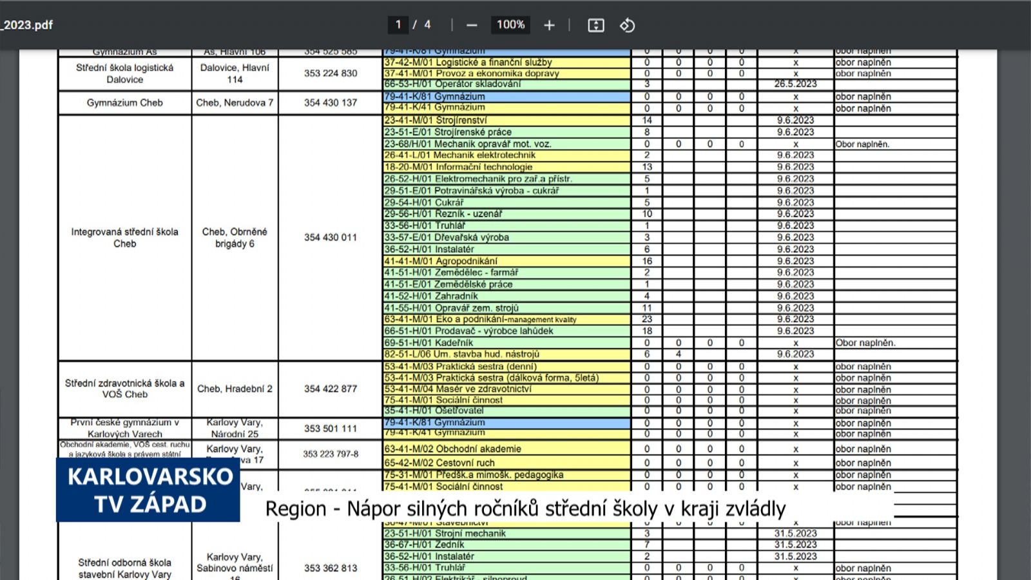The image size is (1031, 580).
Task: Select row '66-53-H/01 Operátor skladování'
Action: (x=506, y=84)
